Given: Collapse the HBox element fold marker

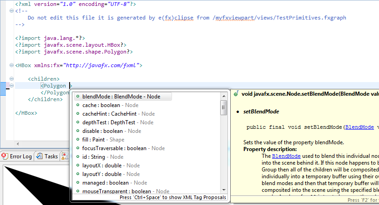Looking at the screenshot, I should [12, 65].
